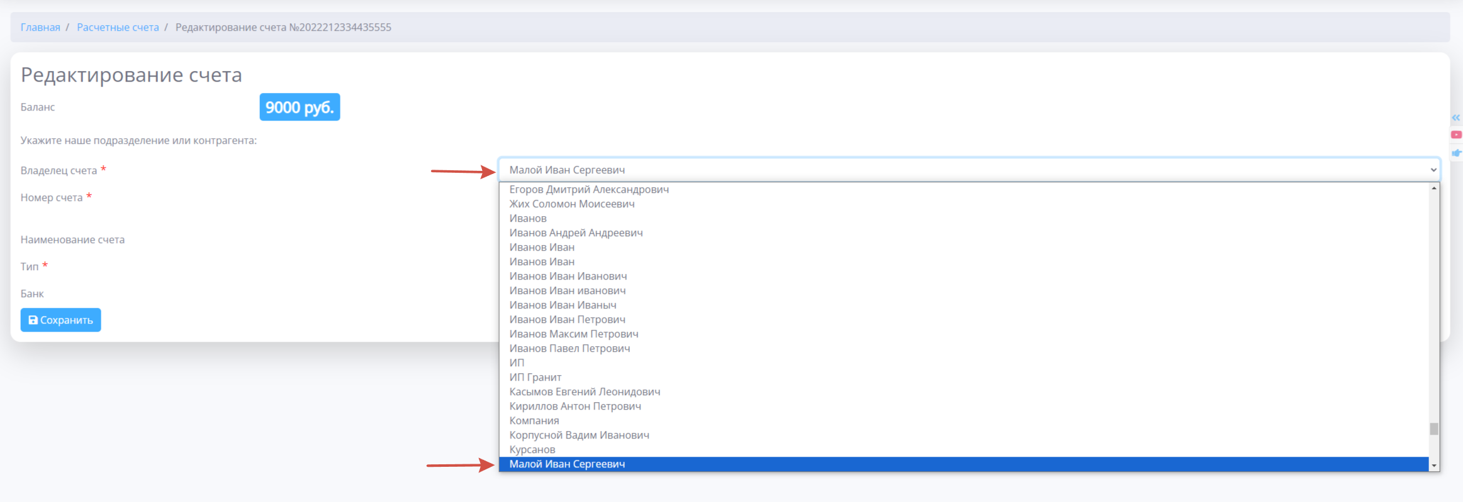Choose Иванов Максим Петрович entry
This screenshot has height=502, width=1463.
573,334
